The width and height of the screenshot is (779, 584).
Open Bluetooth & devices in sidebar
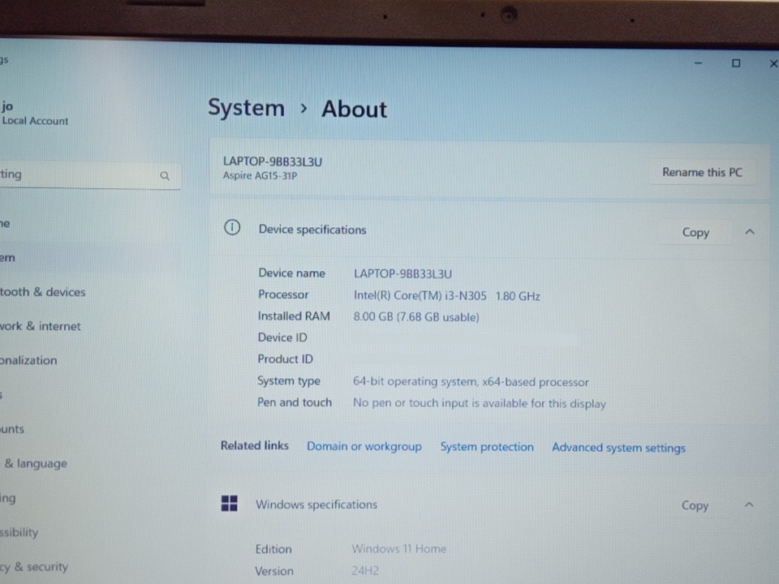(43, 292)
